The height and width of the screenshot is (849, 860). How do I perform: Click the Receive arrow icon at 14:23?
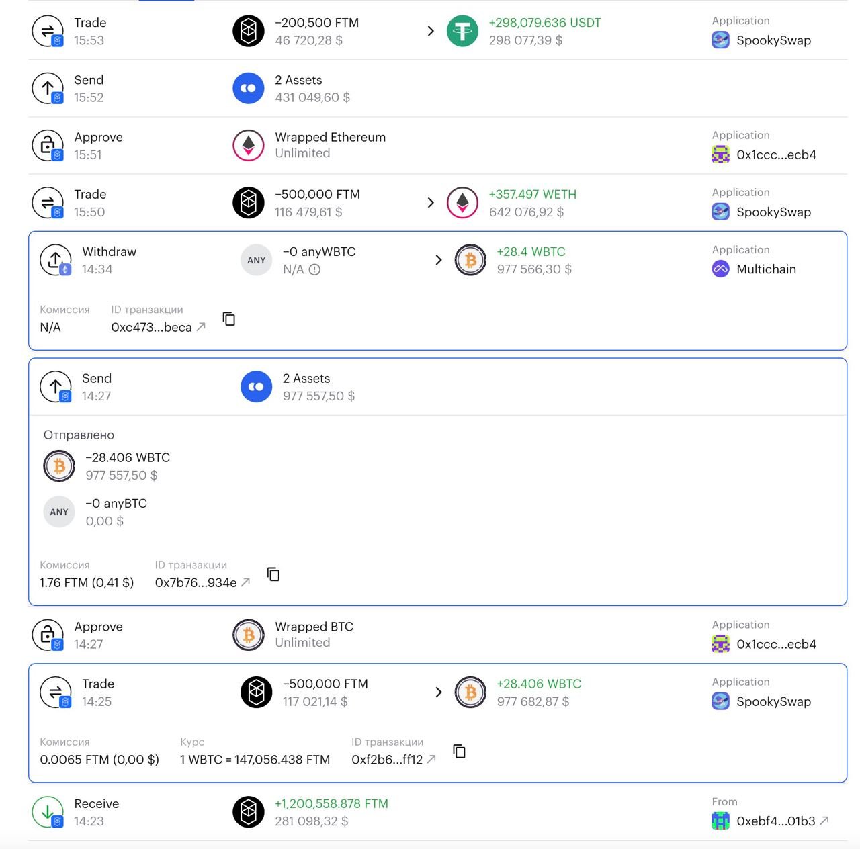click(x=48, y=812)
